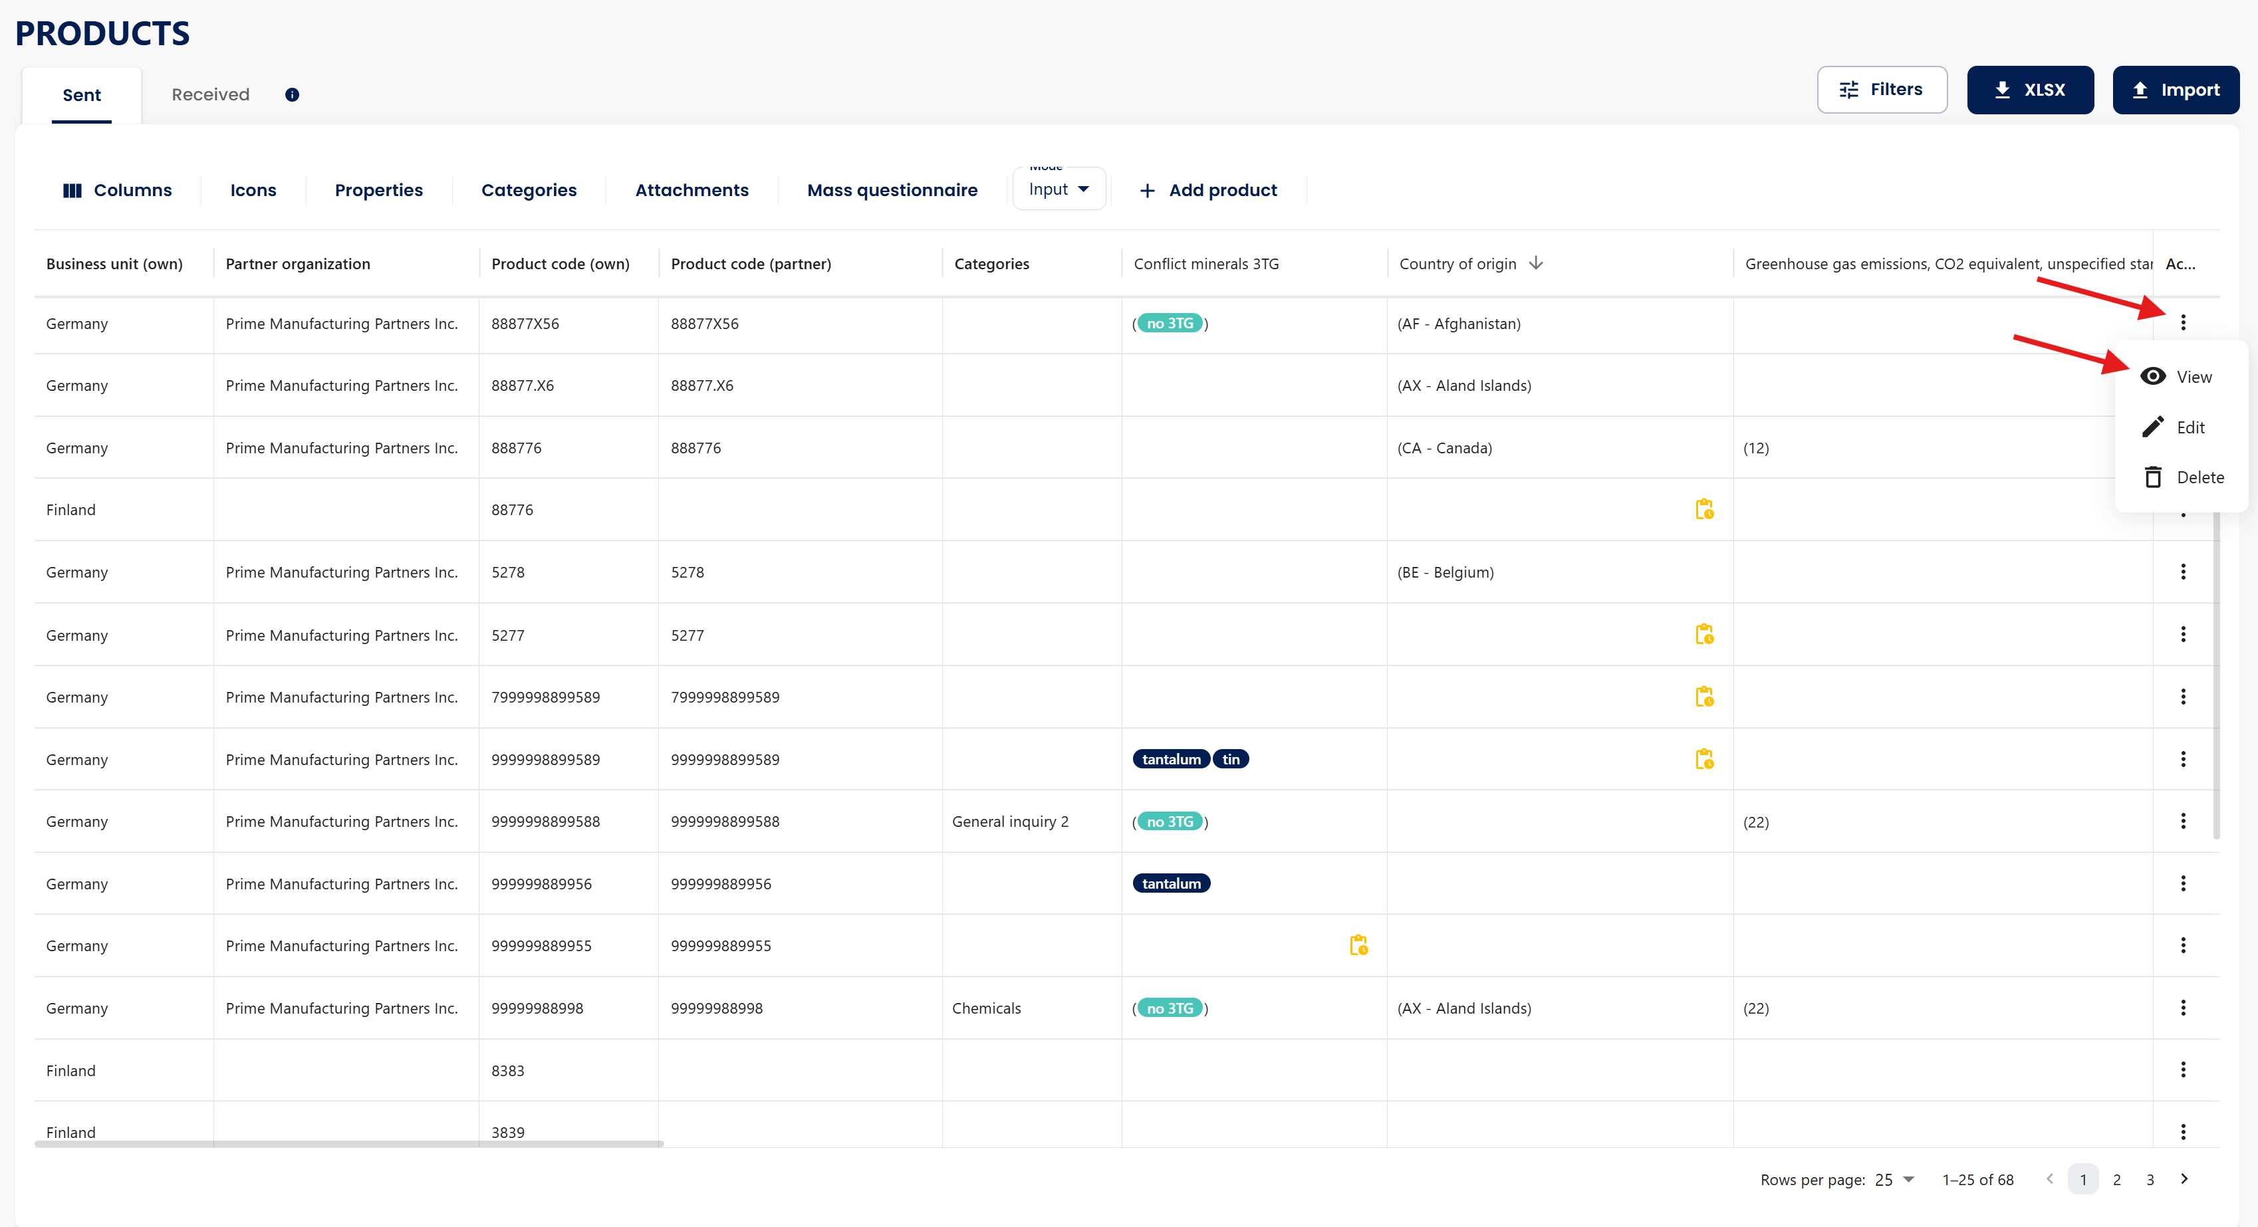Viewport: 2258px width, 1227px height.
Task: Click pending clipboard icon in 9999998899589 row
Action: pyautogui.click(x=1704, y=759)
